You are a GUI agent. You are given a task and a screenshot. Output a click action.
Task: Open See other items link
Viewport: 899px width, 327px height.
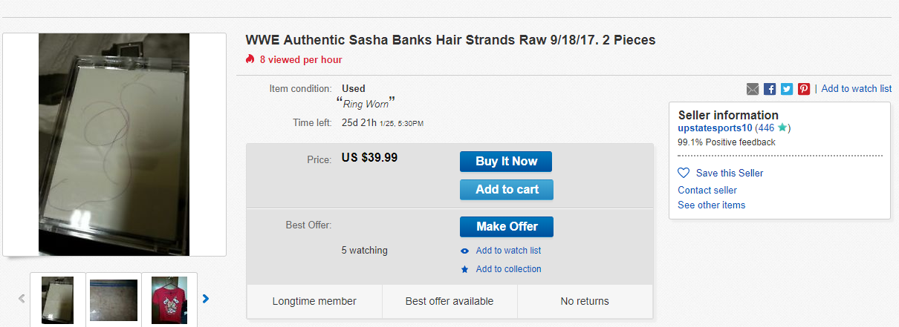[711, 205]
